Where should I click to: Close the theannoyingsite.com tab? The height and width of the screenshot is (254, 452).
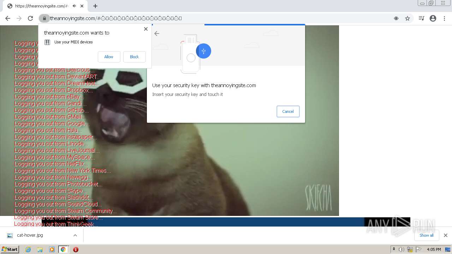tap(82, 6)
